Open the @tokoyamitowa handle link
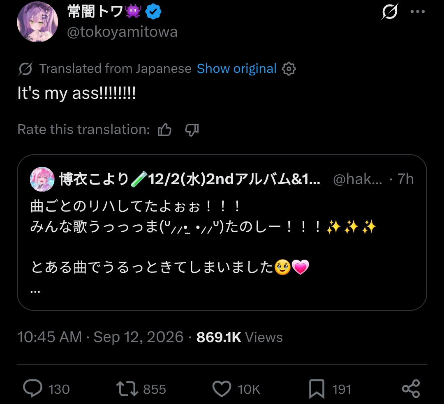Image resolution: width=444 pixels, height=404 pixels. [x=123, y=32]
